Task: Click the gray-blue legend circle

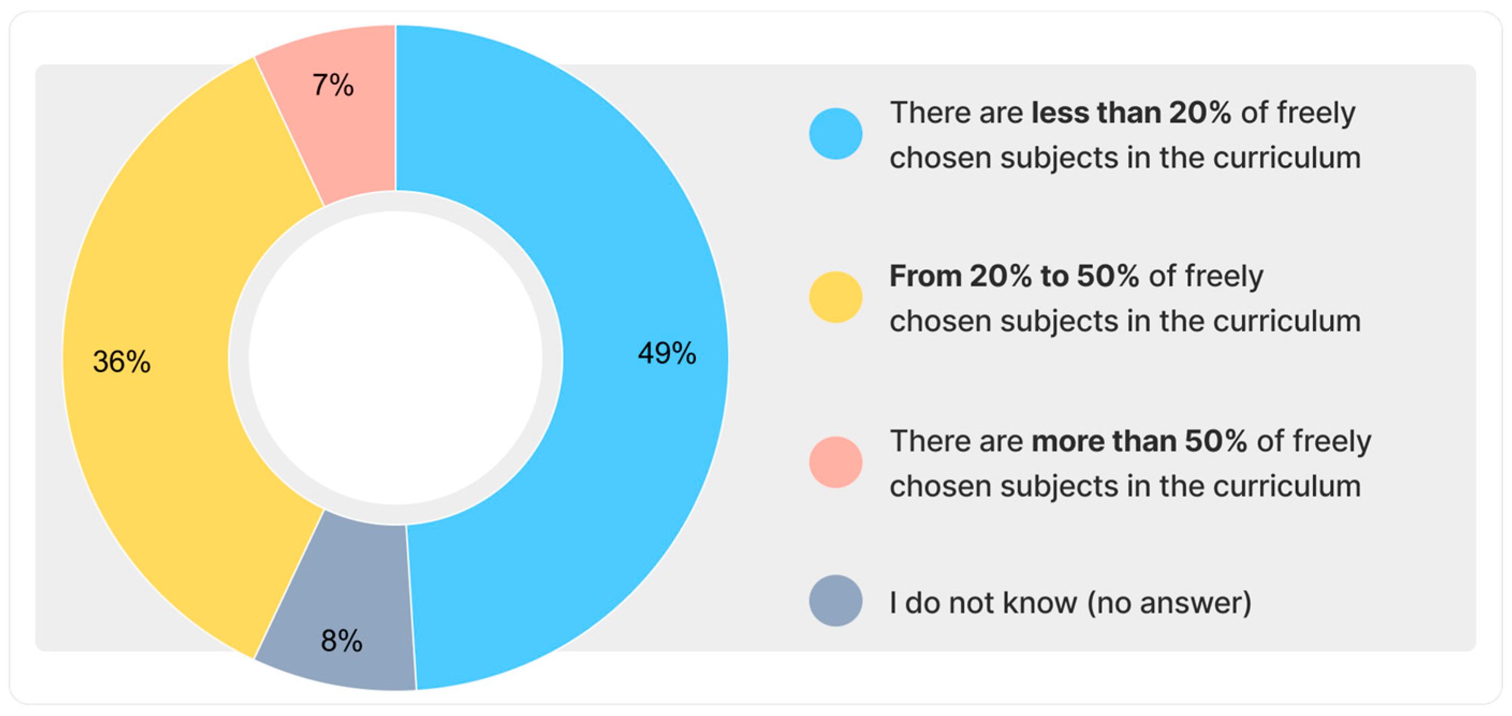Action: click(835, 600)
